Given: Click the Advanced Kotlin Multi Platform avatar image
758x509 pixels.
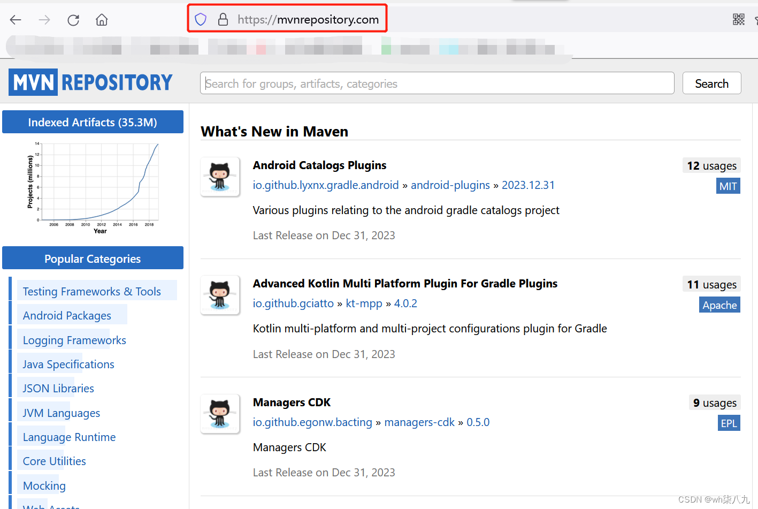Looking at the screenshot, I should (220, 295).
